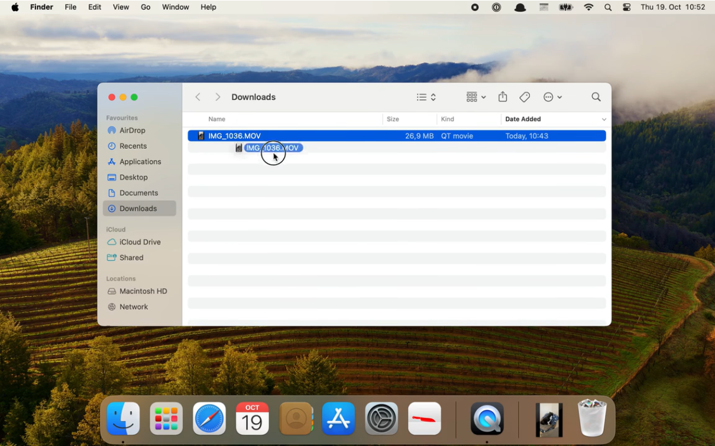Open Finder from the Dock

click(x=123, y=419)
